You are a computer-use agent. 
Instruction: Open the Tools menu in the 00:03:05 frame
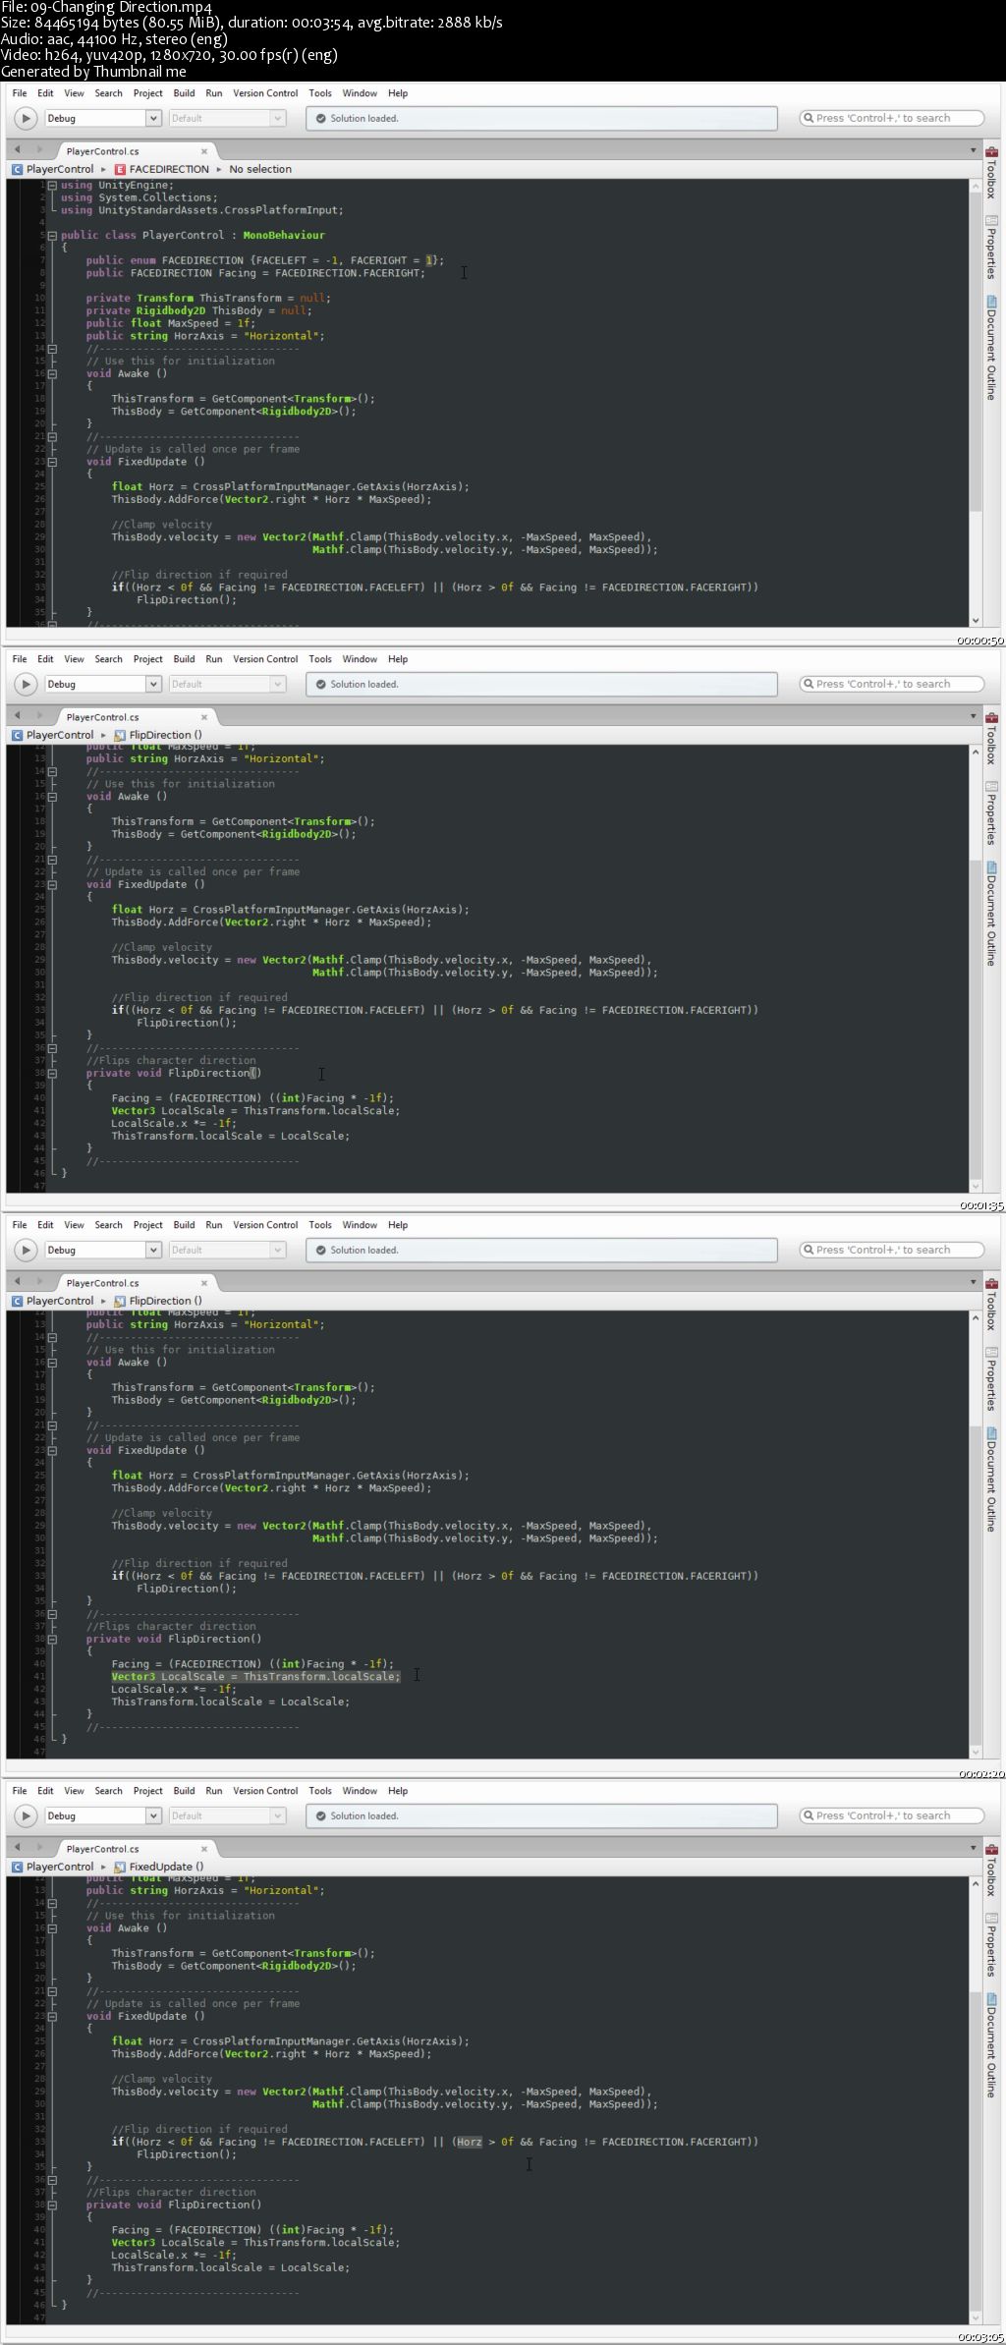click(x=320, y=1791)
